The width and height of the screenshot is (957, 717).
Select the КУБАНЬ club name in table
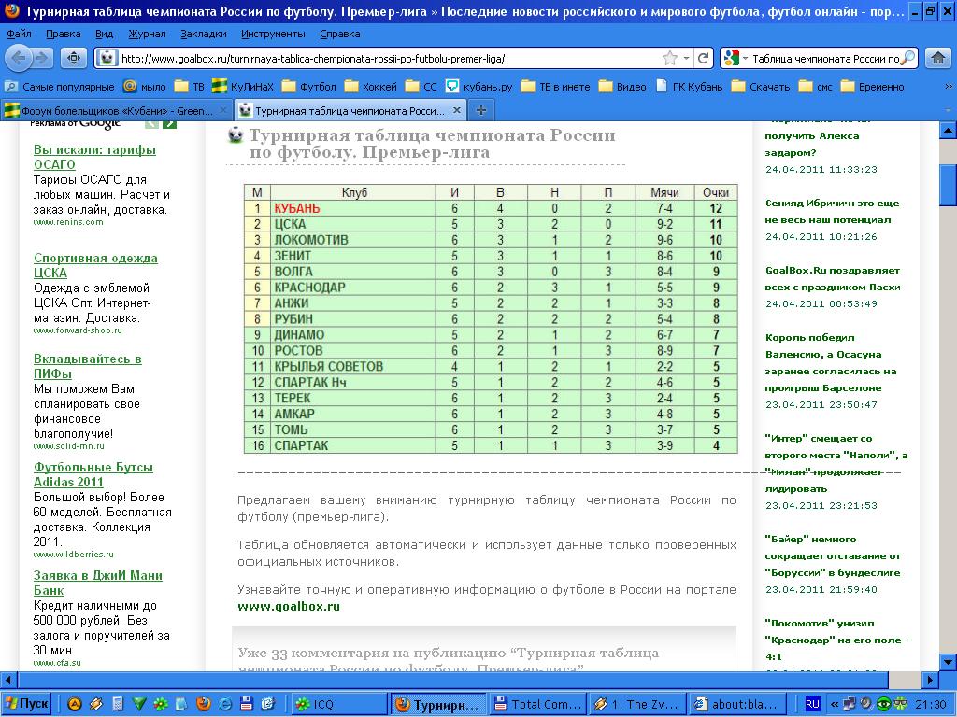(x=296, y=208)
